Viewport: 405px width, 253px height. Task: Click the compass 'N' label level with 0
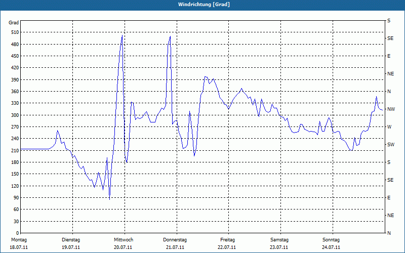389,233
